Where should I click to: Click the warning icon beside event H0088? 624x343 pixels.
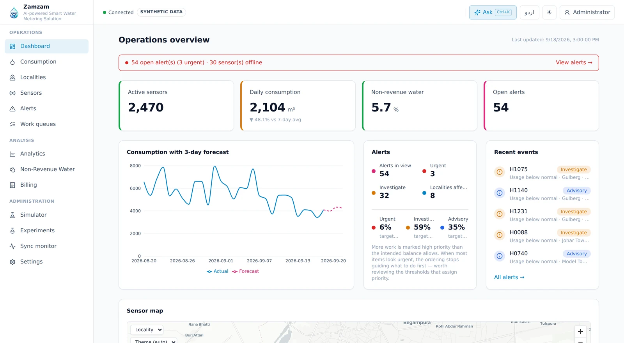(500, 235)
